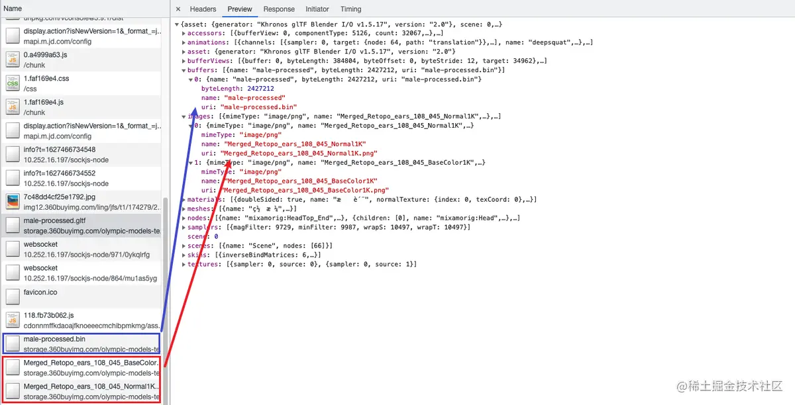The width and height of the screenshot is (795, 405).
Task: Expand the materials array
Action: pos(184,199)
